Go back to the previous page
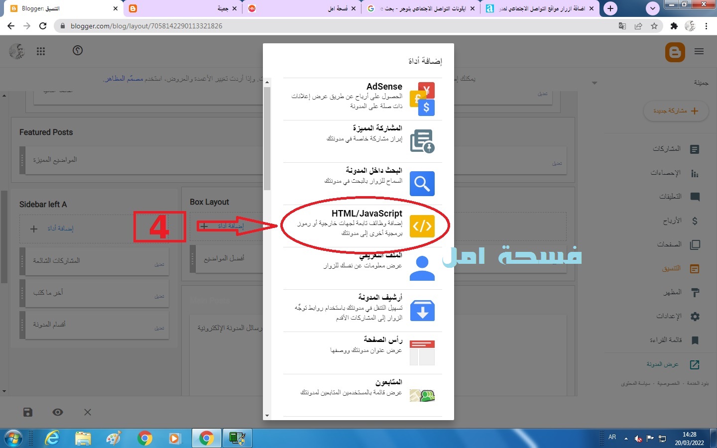The width and height of the screenshot is (717, 448). pyautogui.click(x=11, y=26)
